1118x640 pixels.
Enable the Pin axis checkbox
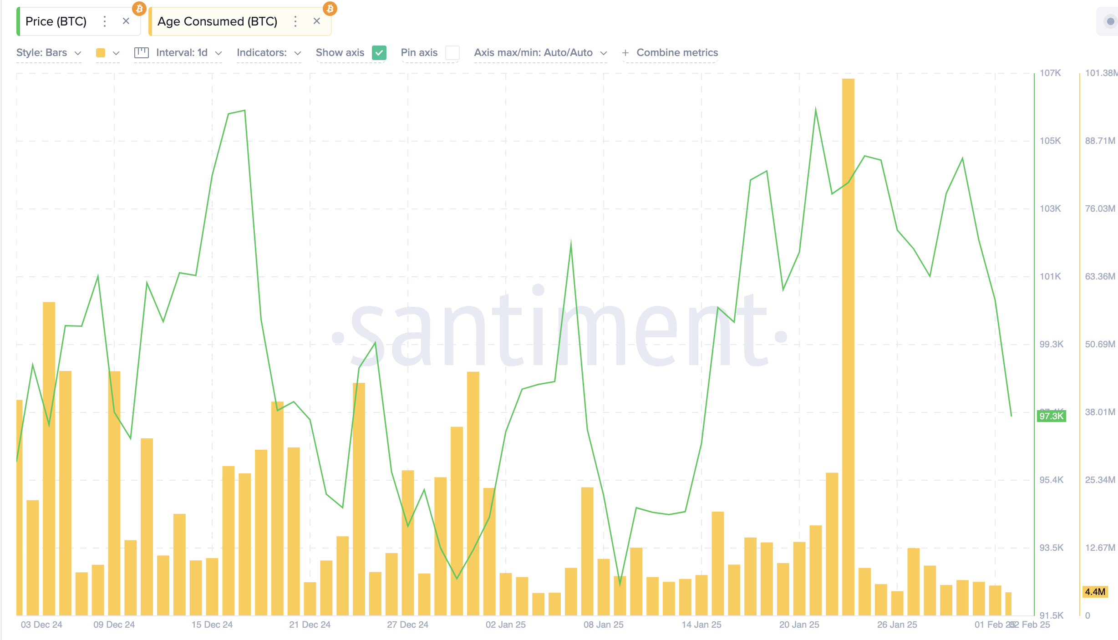452,53
